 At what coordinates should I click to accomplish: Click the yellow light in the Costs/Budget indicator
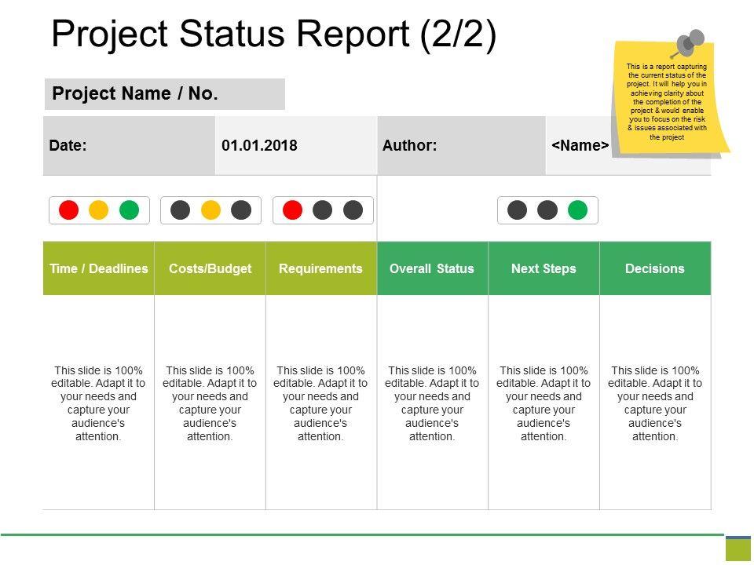tap(210, 210)
